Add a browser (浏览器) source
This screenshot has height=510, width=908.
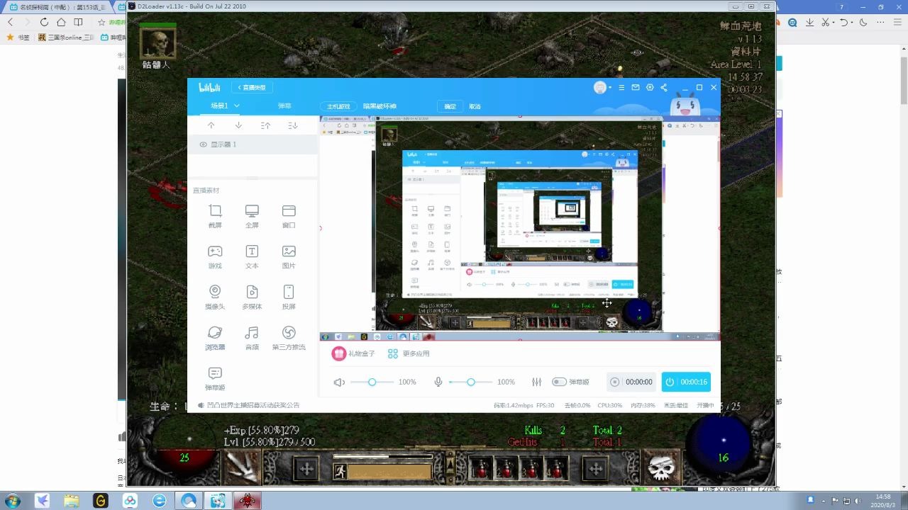click(215, 338)
